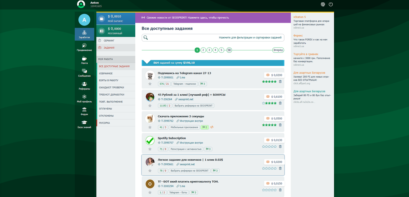Open the globe language icon
Screen dimensions: 409x197
tap(323, 4)
